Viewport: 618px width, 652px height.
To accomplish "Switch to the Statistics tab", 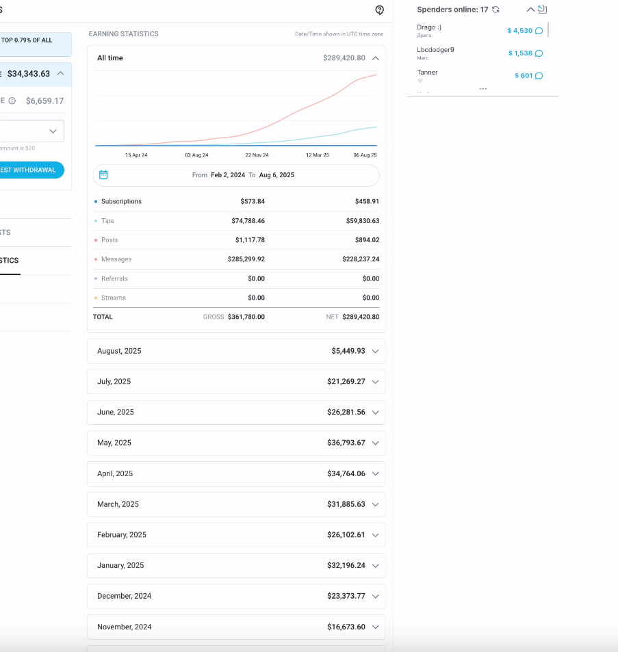I will (10, 261).
